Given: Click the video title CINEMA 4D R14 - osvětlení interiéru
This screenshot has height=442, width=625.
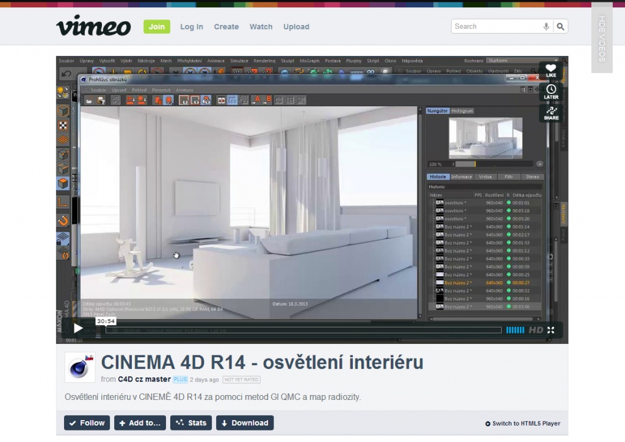Looking at the screenshot, I should pos(262,362).
